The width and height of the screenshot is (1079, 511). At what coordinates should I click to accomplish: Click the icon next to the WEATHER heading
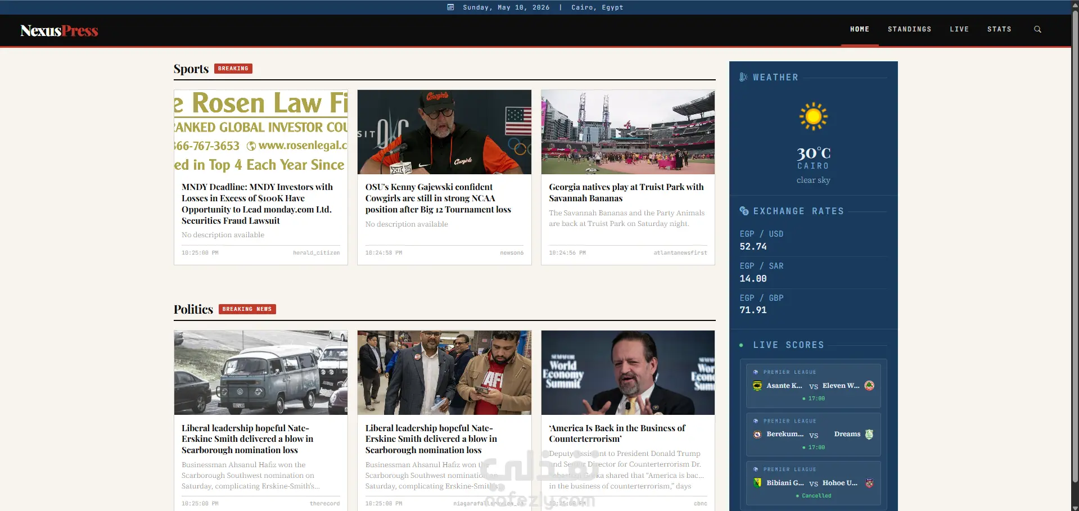(743, 77)
